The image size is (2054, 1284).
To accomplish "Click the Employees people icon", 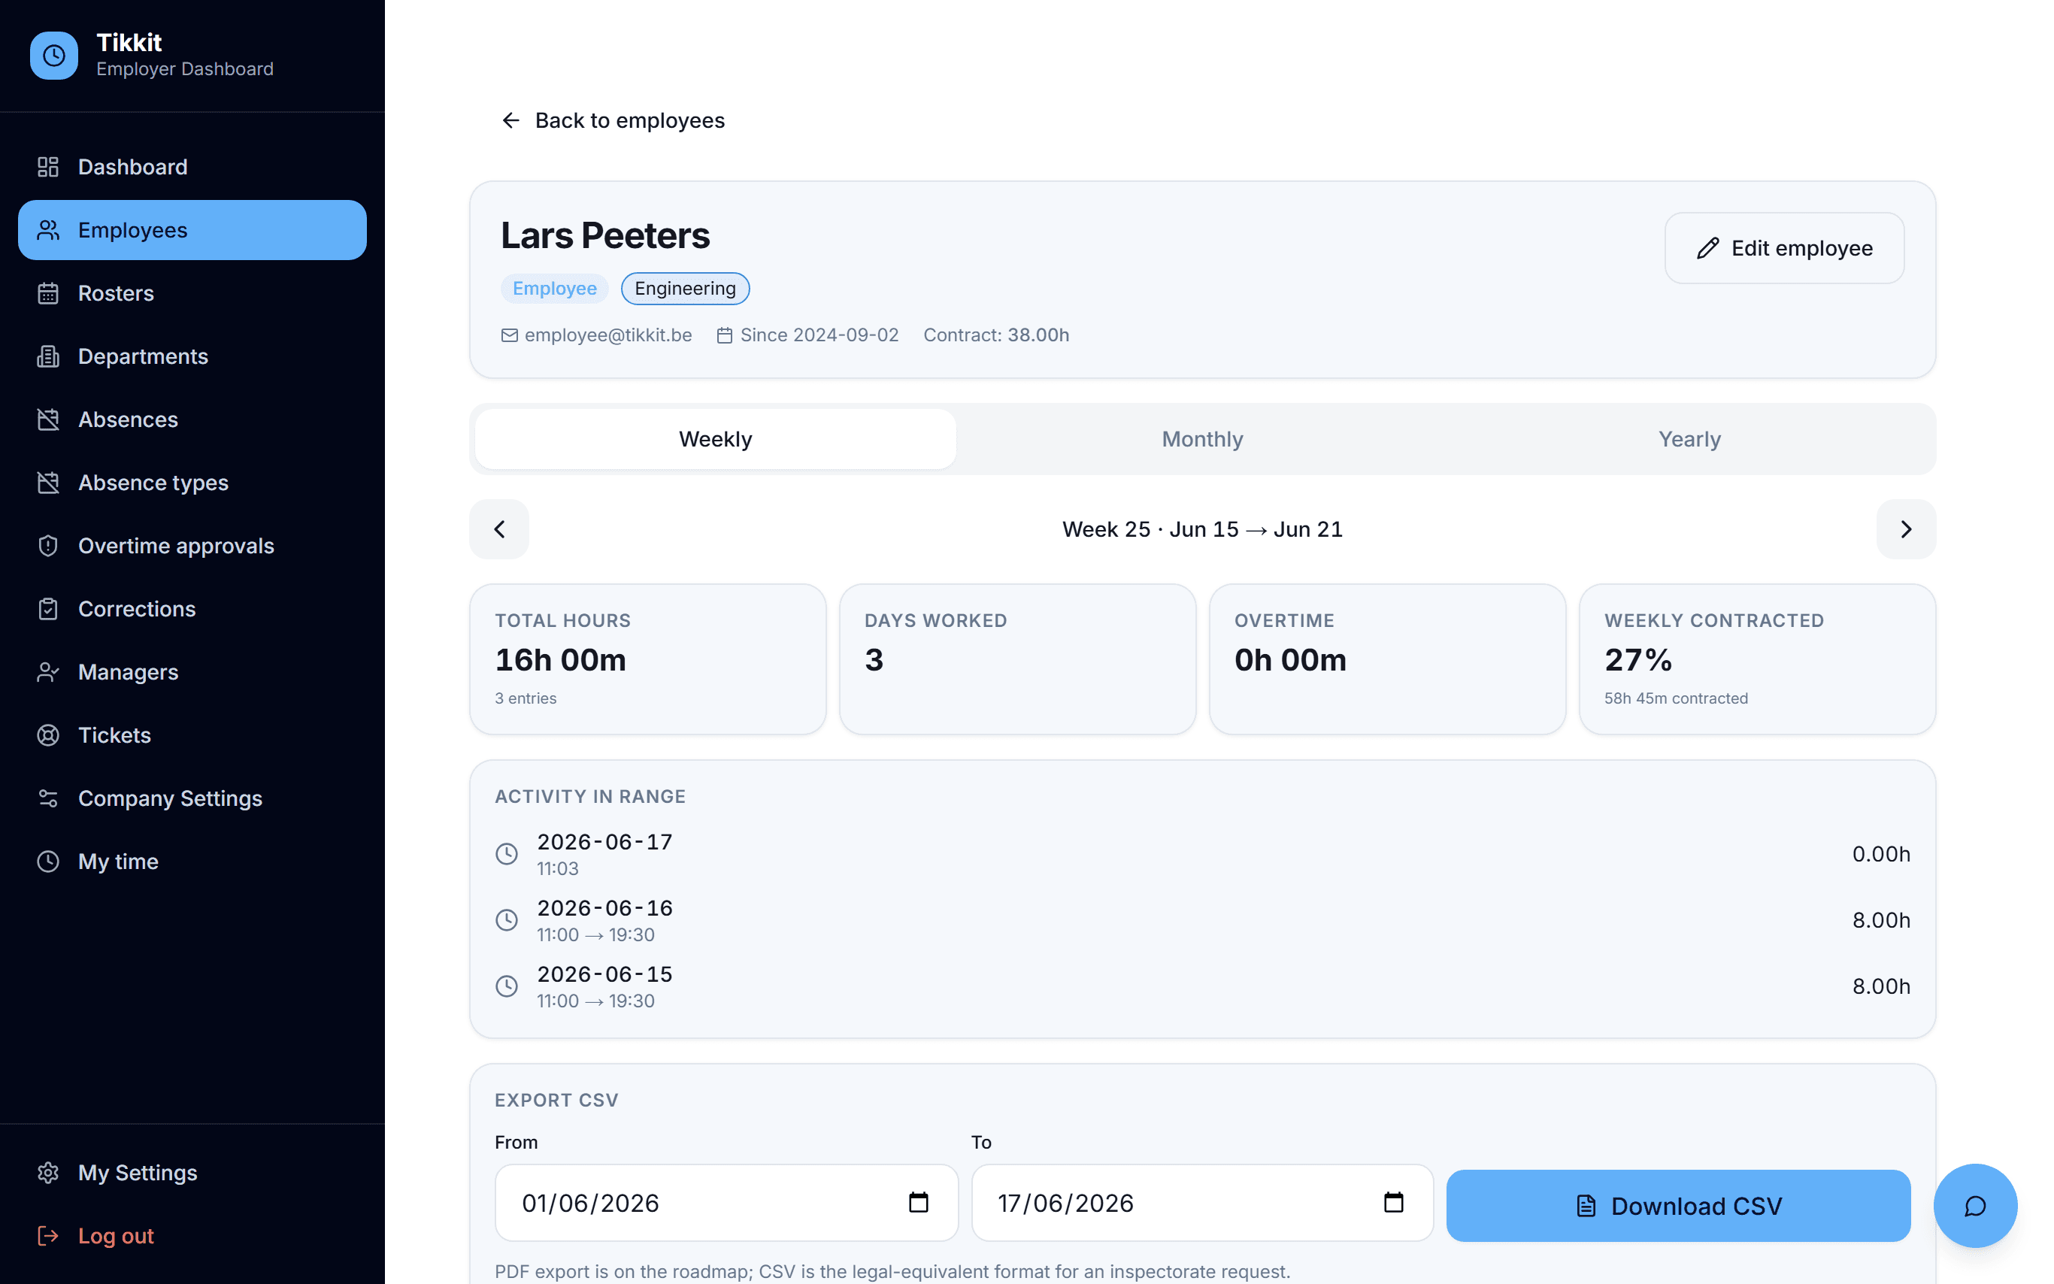I will (x=48, y=230).
